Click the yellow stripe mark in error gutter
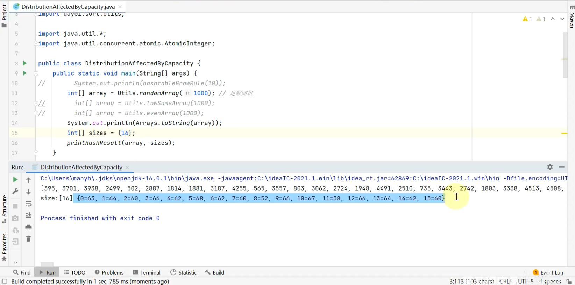This screenshot has height=285, width=575. click(x=564, y=133)
